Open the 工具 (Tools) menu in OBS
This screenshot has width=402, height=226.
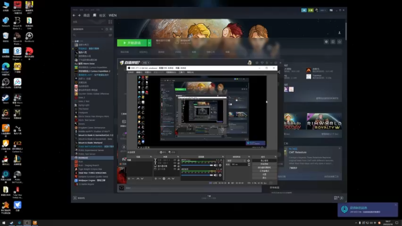[x=181, y=72]
